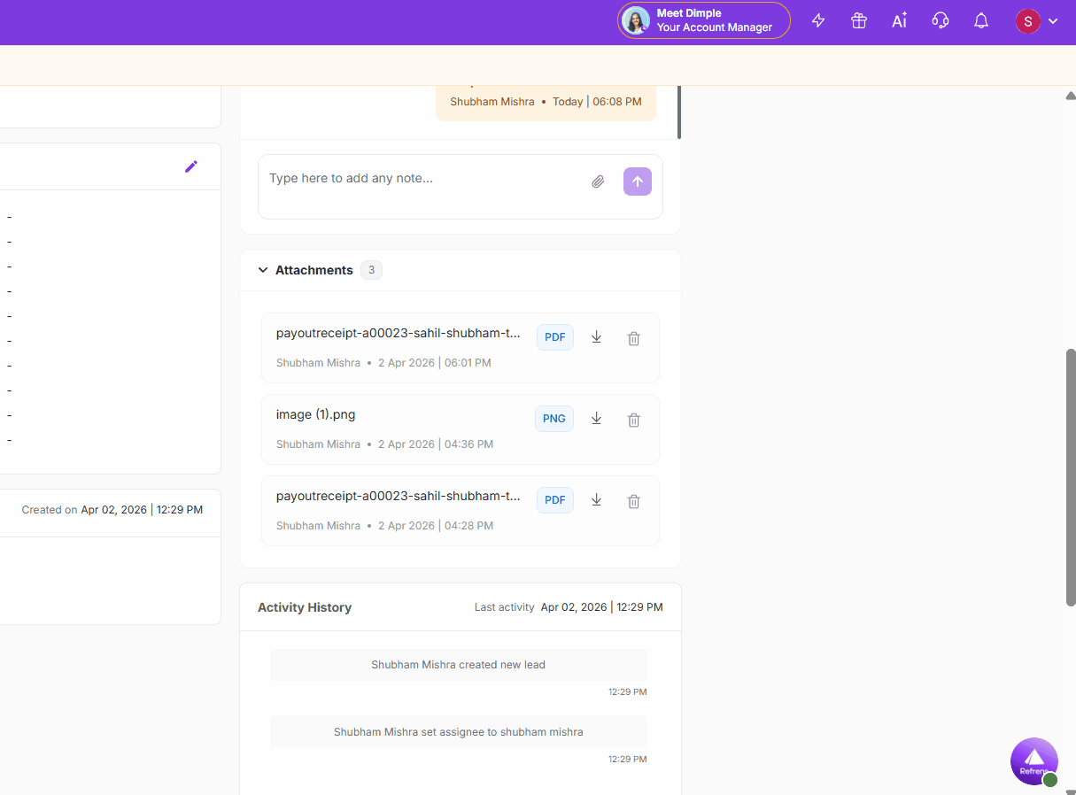The height and width of the screenshot is (795, 1076).
Task: Click the Refrens floating help button
Action: click(1033, 760)
